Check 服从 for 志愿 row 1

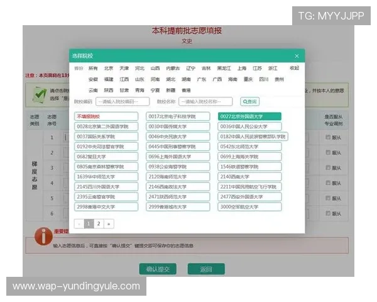(328, 137)
